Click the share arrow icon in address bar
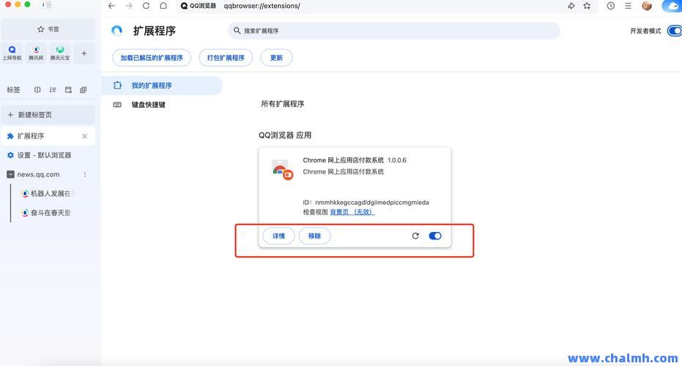Viewport: 682px width, 366px height. coord(571,6)
